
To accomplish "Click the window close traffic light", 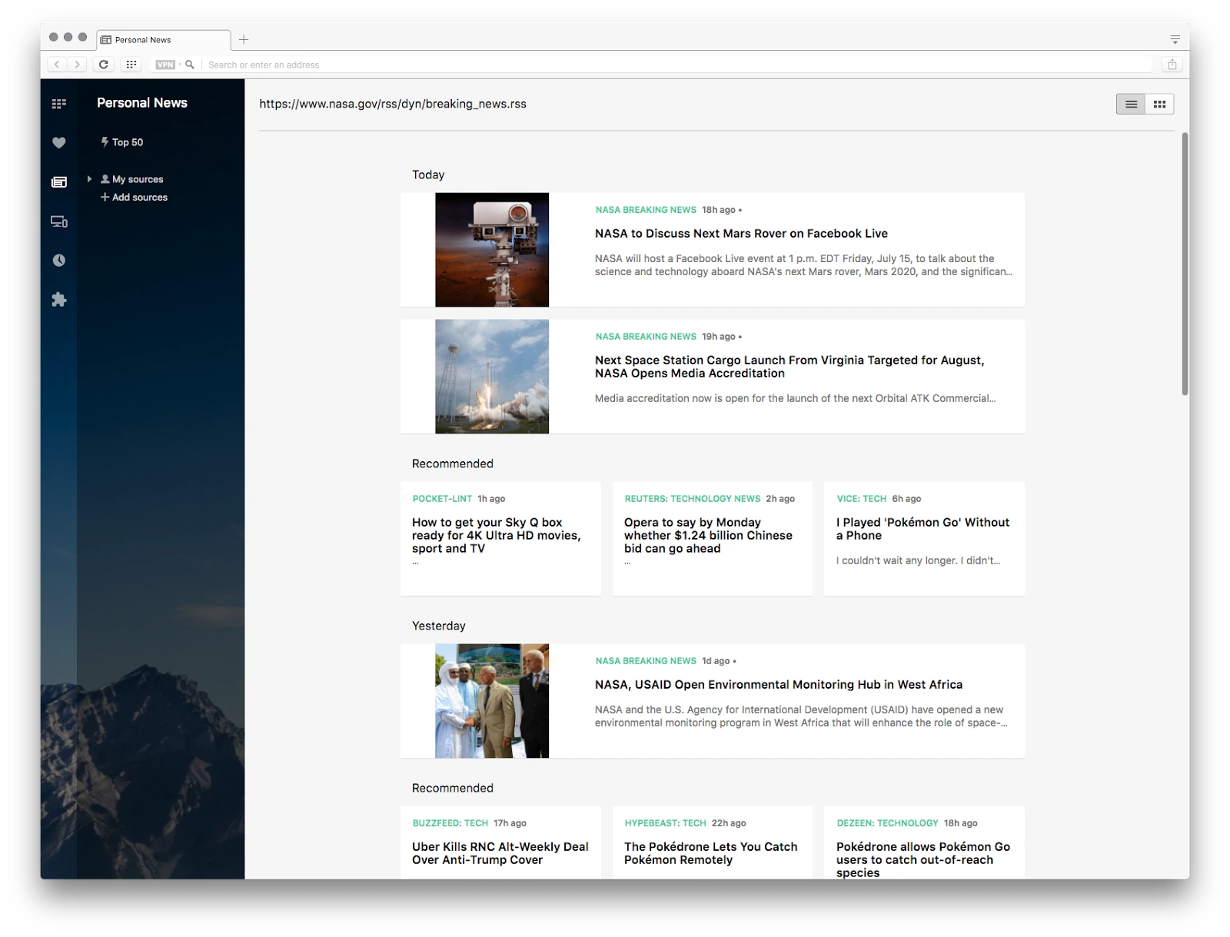I will tap(54, 37).
